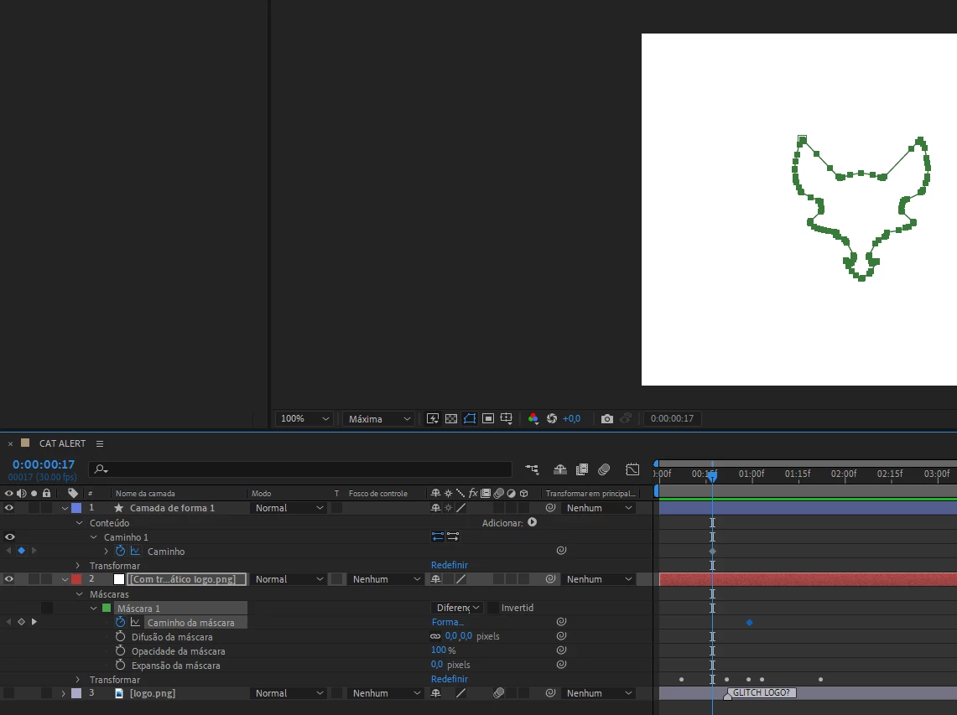The height and width of the screenshot is (715, 957).
Task: Open the Graph Editor
Action: (632, 469)
